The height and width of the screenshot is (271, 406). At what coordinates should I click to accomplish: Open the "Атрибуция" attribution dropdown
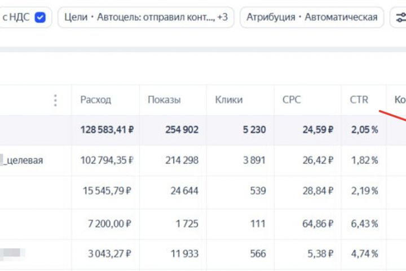coord(311,17)
